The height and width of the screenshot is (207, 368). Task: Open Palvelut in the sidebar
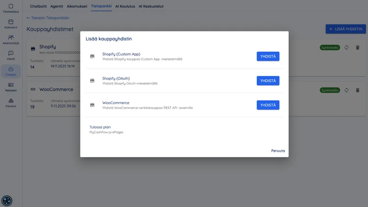coord(11,103)
